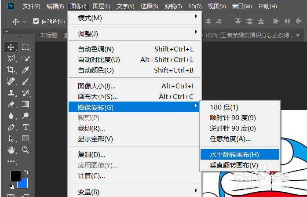Choose 水平翻转画布(H) from submenu
307x197 pixels.
click(240, 154)
